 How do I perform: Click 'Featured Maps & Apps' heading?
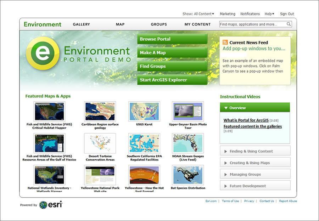48,96
